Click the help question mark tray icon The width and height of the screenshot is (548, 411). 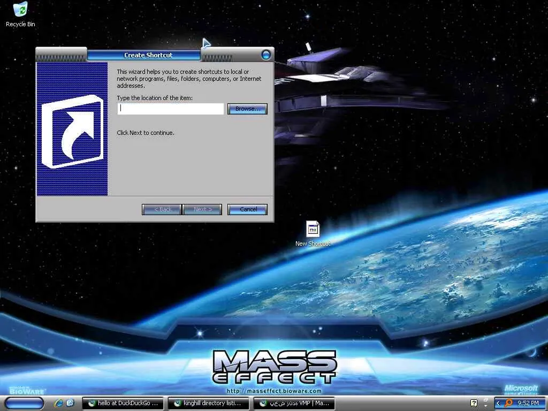pos(474,404)
